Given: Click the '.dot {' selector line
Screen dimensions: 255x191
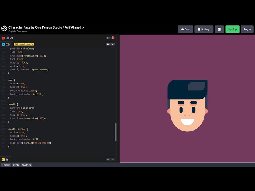Looking at the screenshot, I should pos(12,80).
